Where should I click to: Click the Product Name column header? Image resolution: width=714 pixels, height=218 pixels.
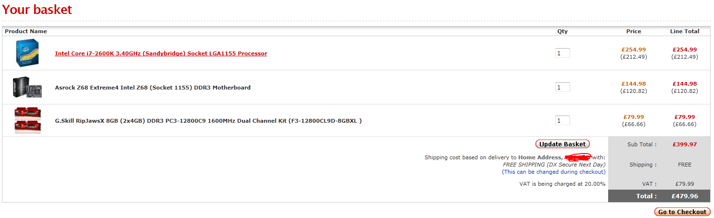click(x=26, y=31)
